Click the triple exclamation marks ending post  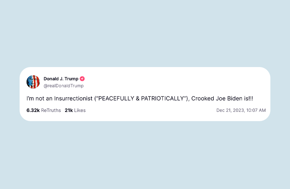click(x=251, y=99)
